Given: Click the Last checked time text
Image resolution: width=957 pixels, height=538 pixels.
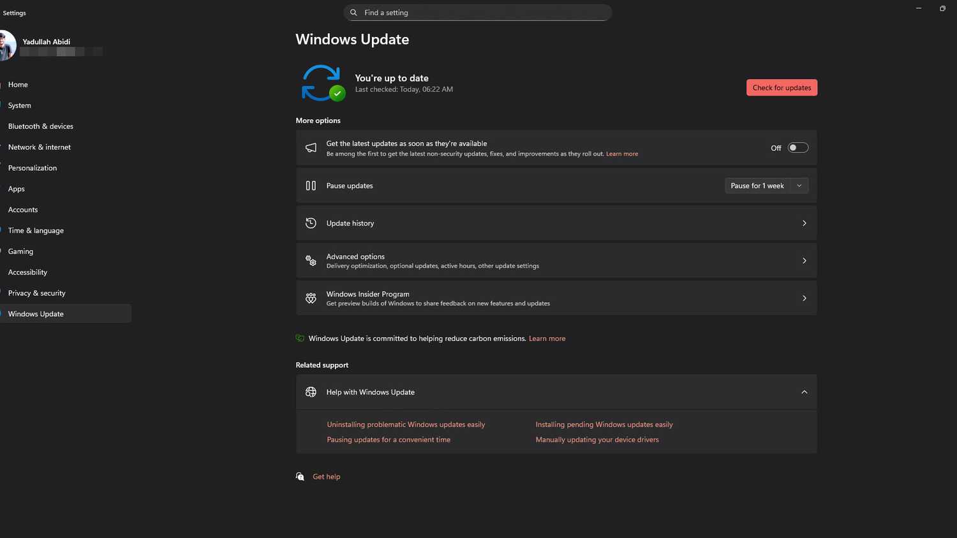Looking at the screenshot, I should (x=404, y=90).
